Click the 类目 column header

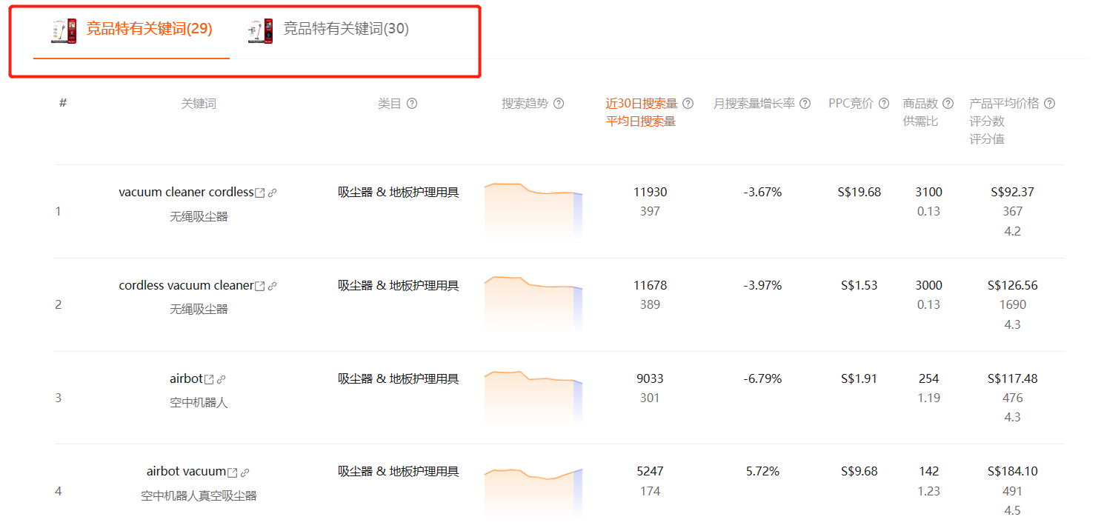pyautogui.click(x=390, y=104)
